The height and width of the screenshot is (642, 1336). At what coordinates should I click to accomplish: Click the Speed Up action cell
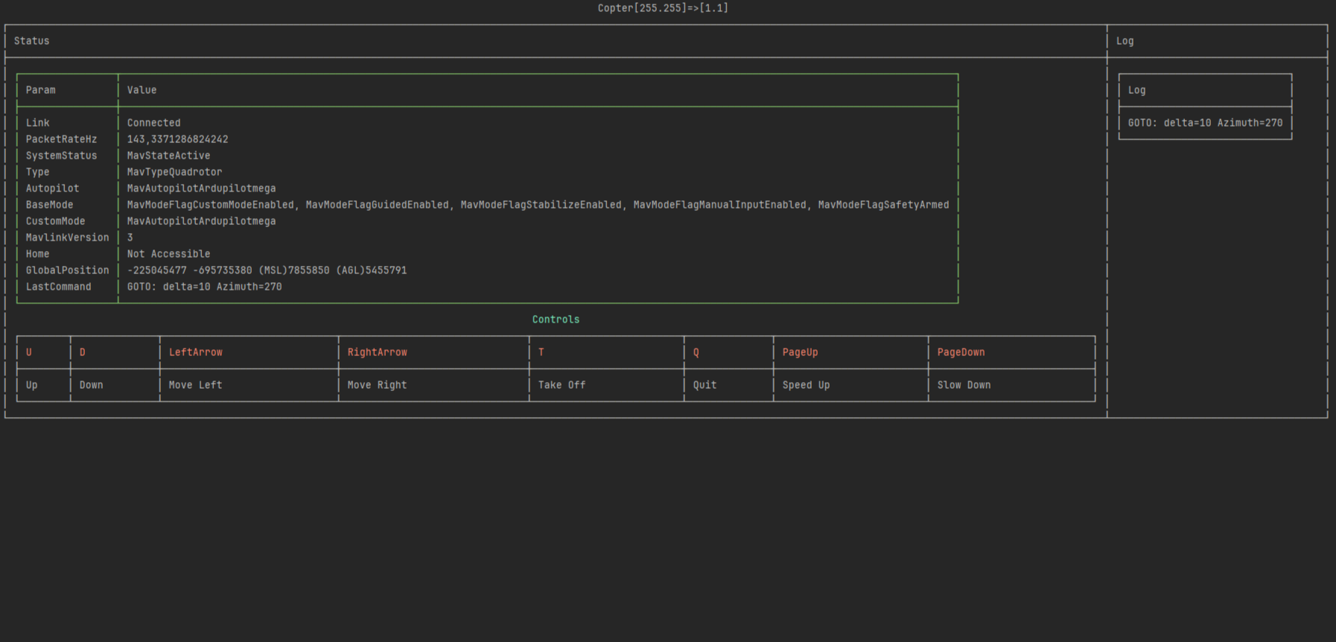[851, 385]
